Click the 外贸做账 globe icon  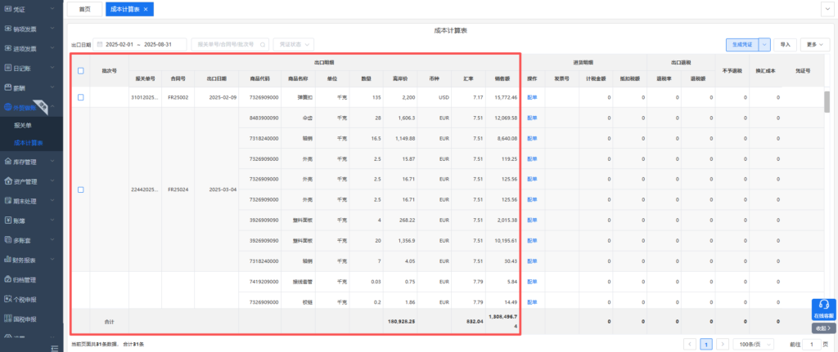pos(7,108)
